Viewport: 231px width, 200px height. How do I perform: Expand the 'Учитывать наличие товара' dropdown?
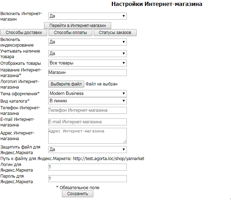[87, 54]
